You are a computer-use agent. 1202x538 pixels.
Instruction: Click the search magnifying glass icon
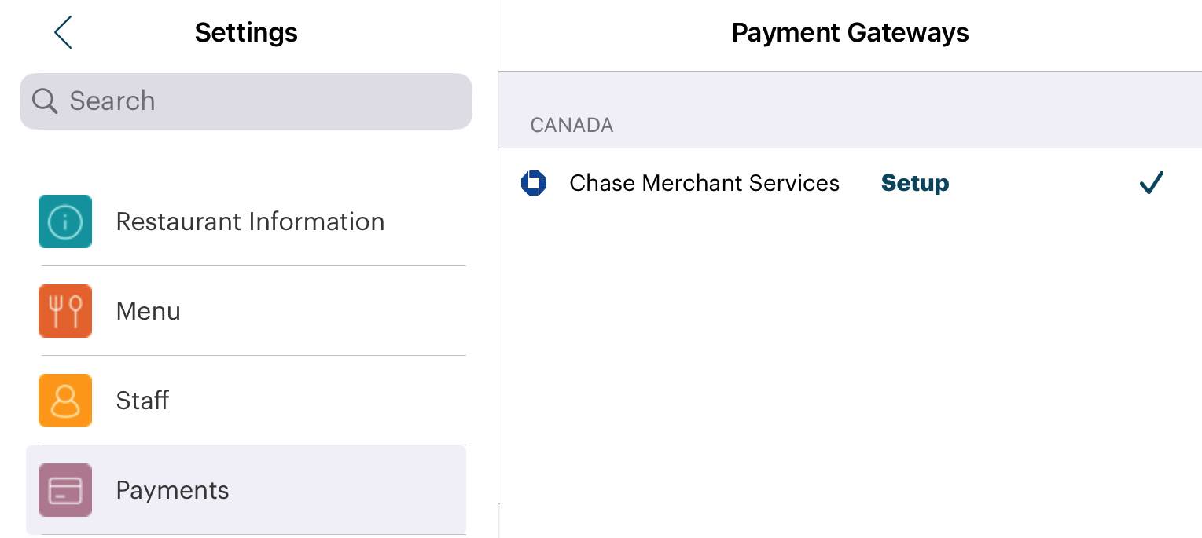point(45,101)
